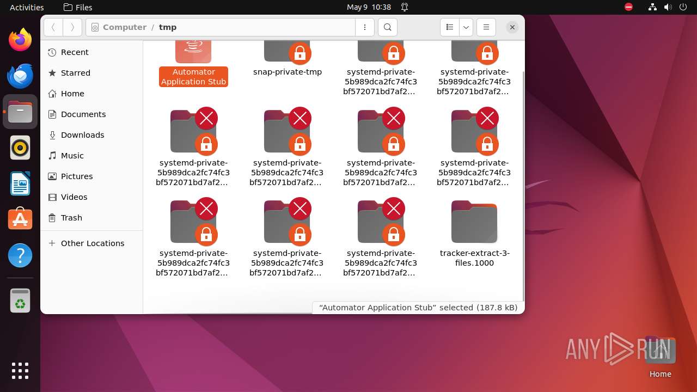Select the Automator Application Stub file icon
Viewport: 697px width, 392px height.
point(193,51)
